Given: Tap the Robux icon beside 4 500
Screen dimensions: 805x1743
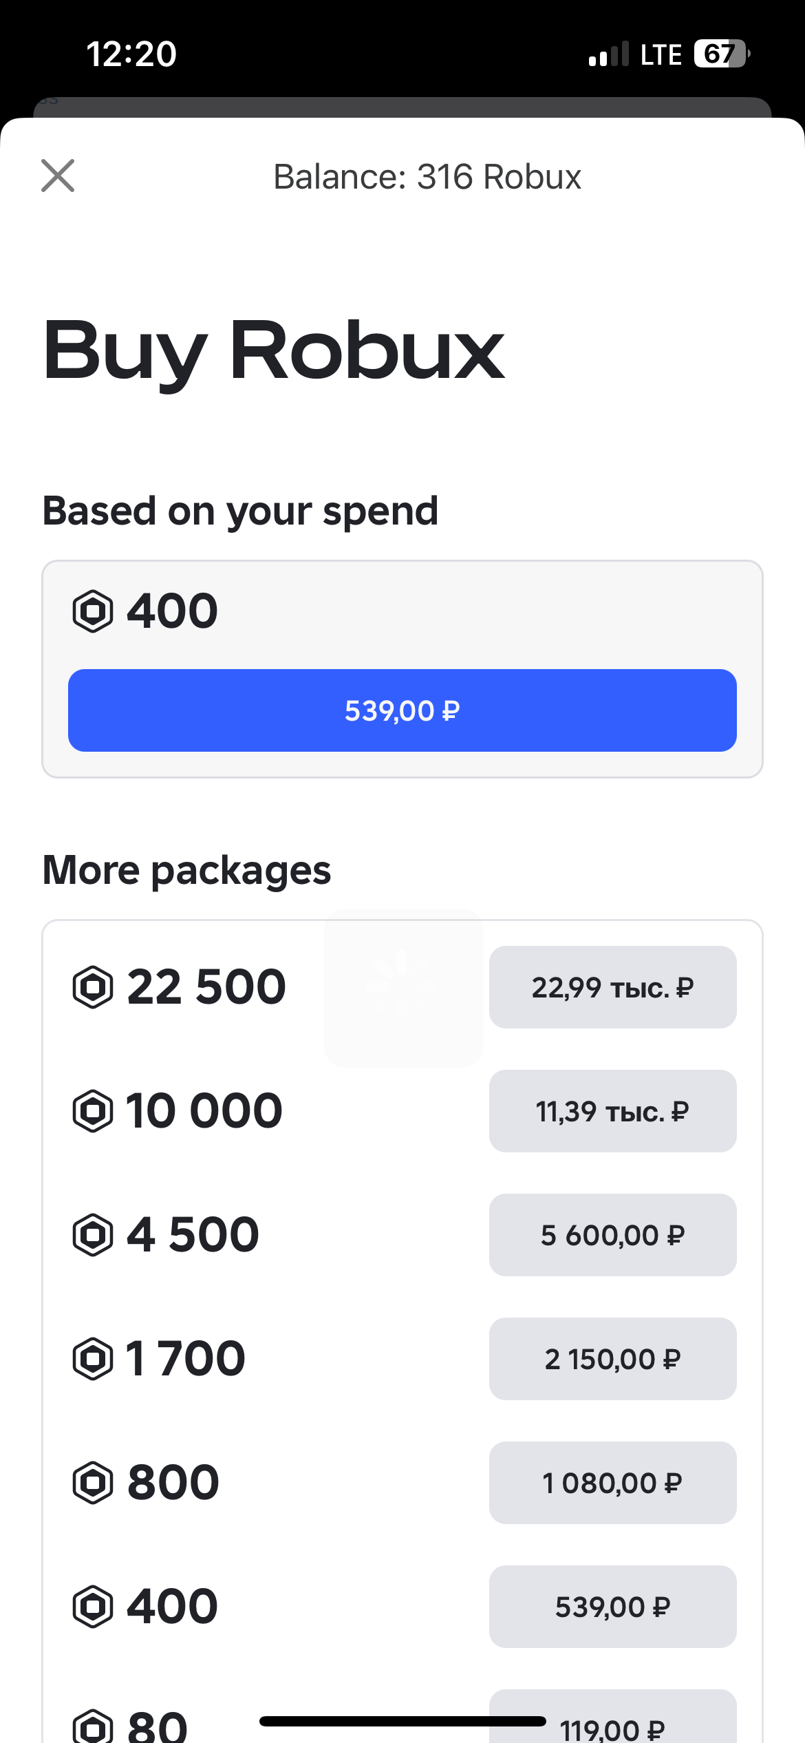Looking at the screenshot, I should [93, 1235].
